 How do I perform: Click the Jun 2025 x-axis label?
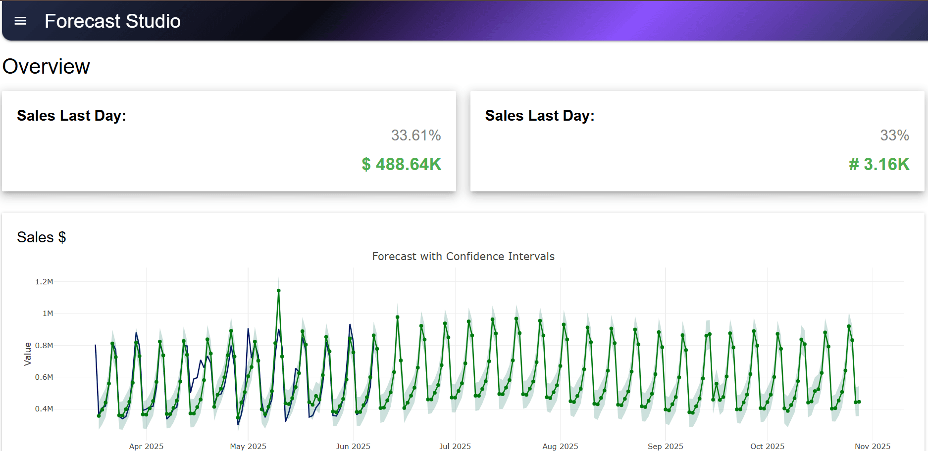click(x=353, y=446)
